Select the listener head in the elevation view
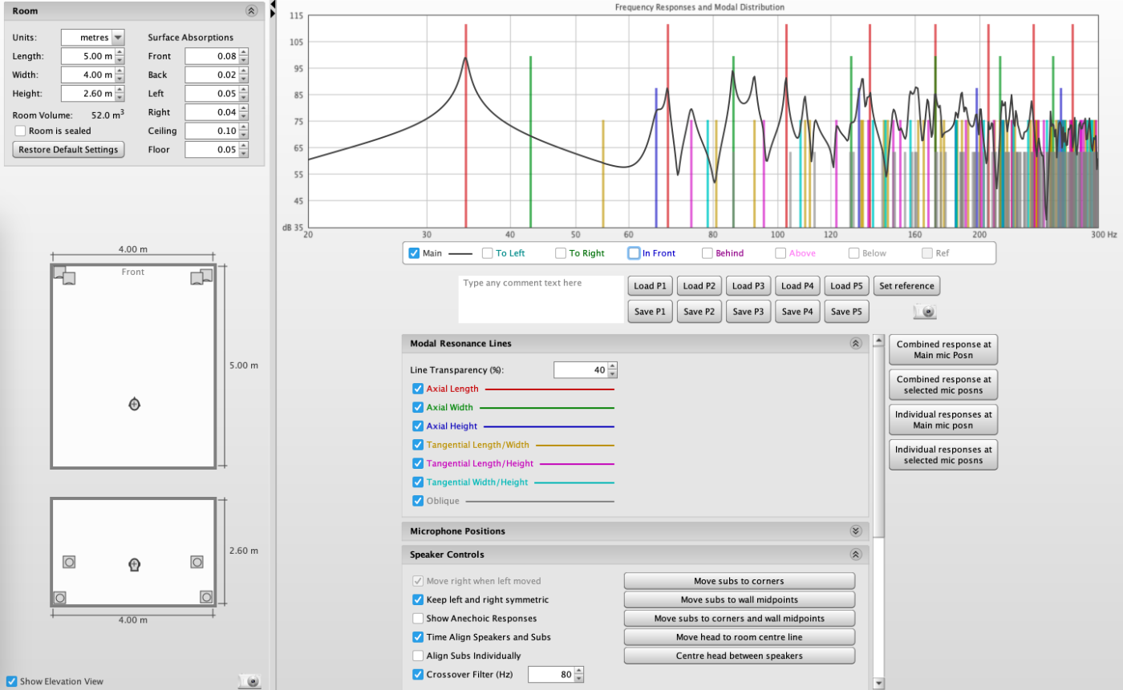 pos(134,565)
